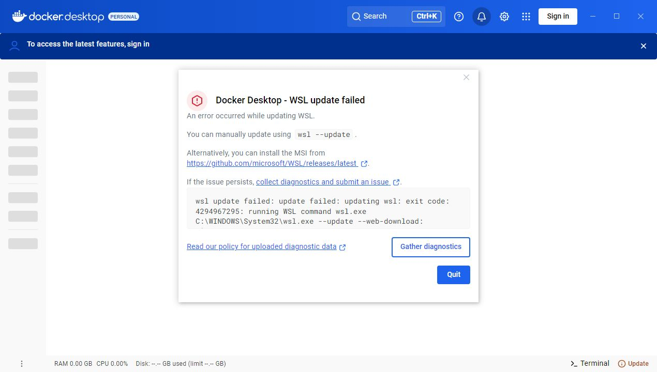This screenshot has height=372, width=657.
Task: Click the red error alert icon
Action: [x=197, y=101]
